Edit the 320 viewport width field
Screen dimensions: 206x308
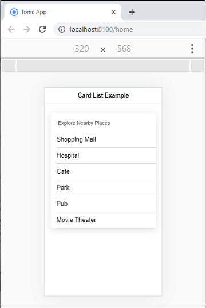pyautogui.click(x=82, y=49)
